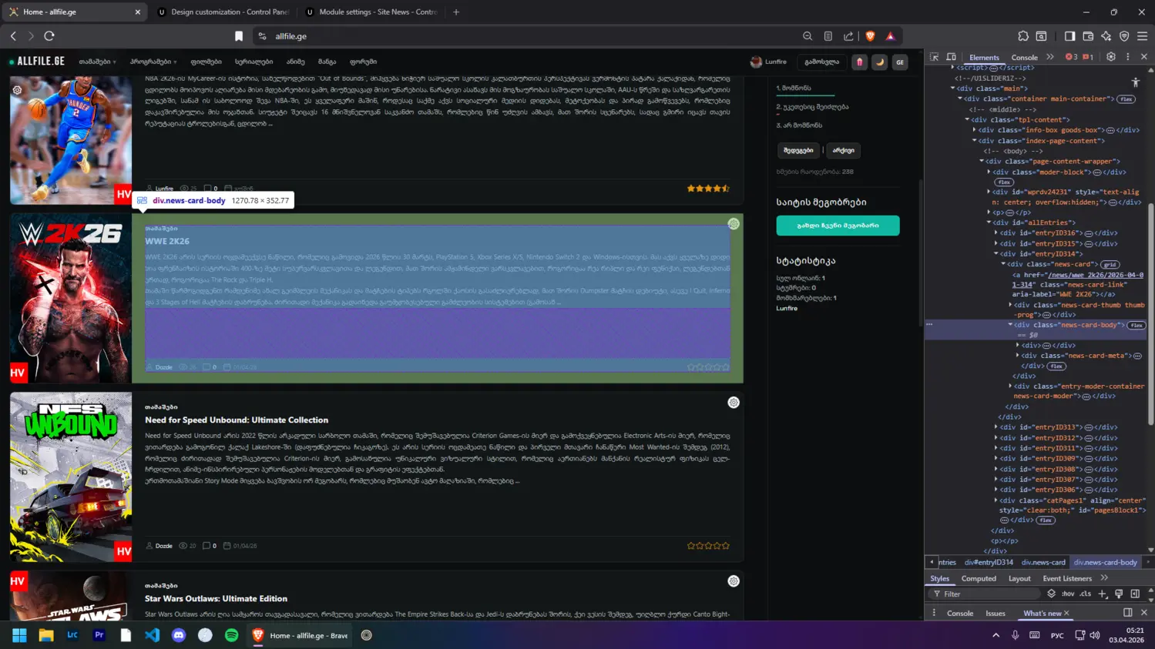Open the Brave Wallet icon
This screenshot has width=1155, height=649.
[1088, 36]
